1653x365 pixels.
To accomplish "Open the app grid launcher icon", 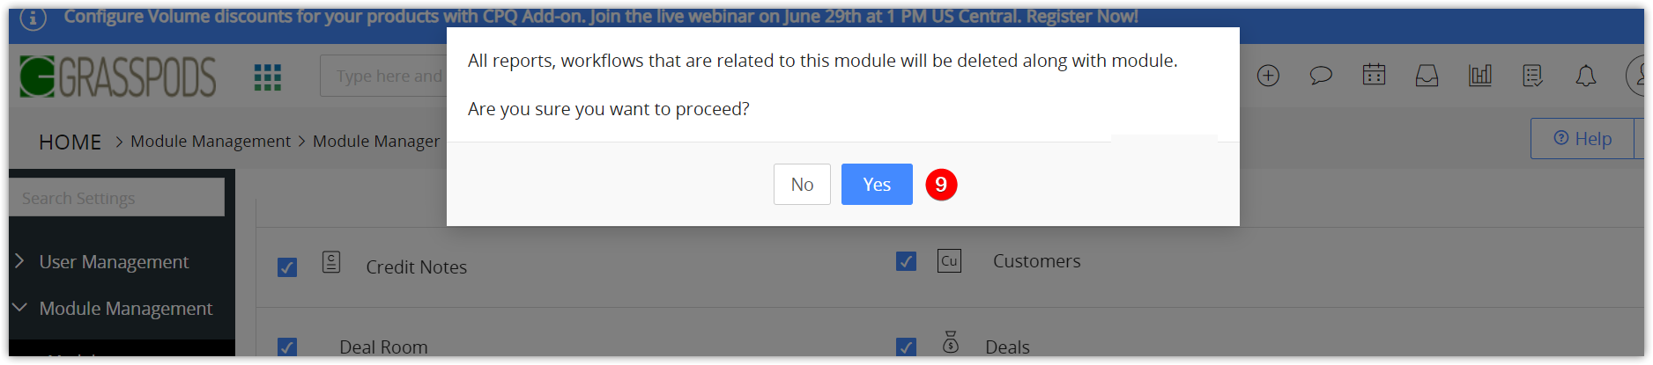I will pos(267,77).
